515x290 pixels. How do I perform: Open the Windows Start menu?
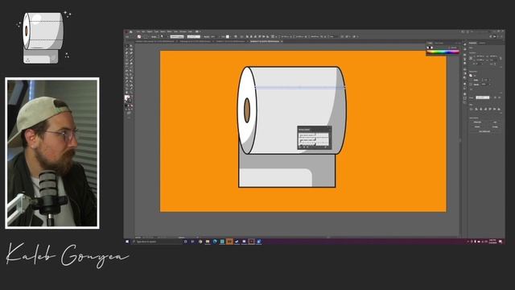[x=127, y=242]
